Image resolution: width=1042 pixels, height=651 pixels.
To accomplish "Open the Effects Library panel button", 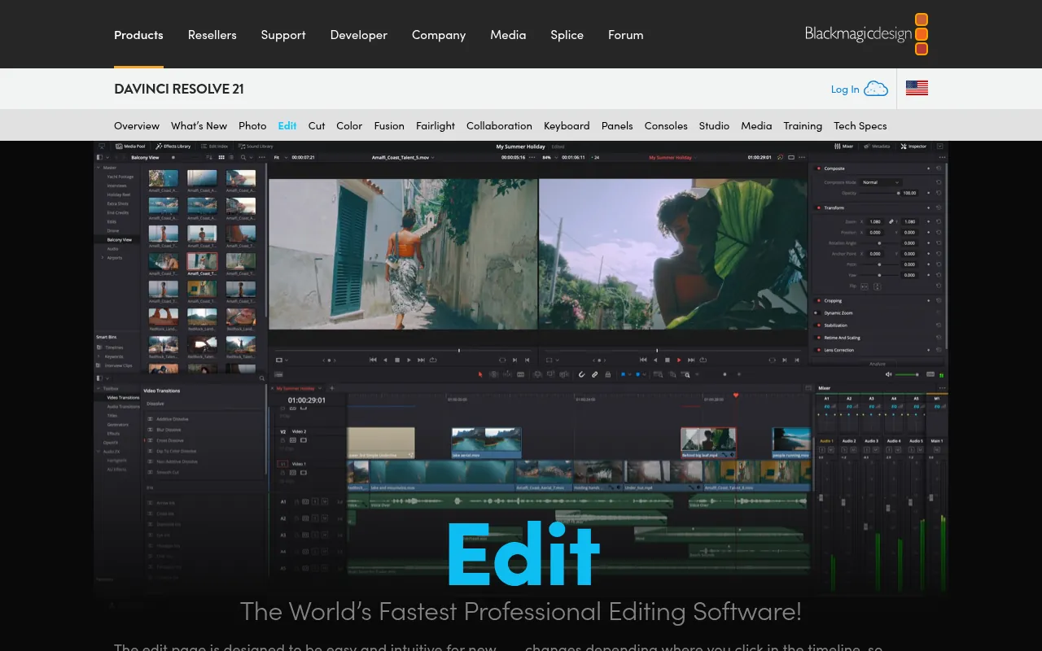I will (x=173, y=146).
